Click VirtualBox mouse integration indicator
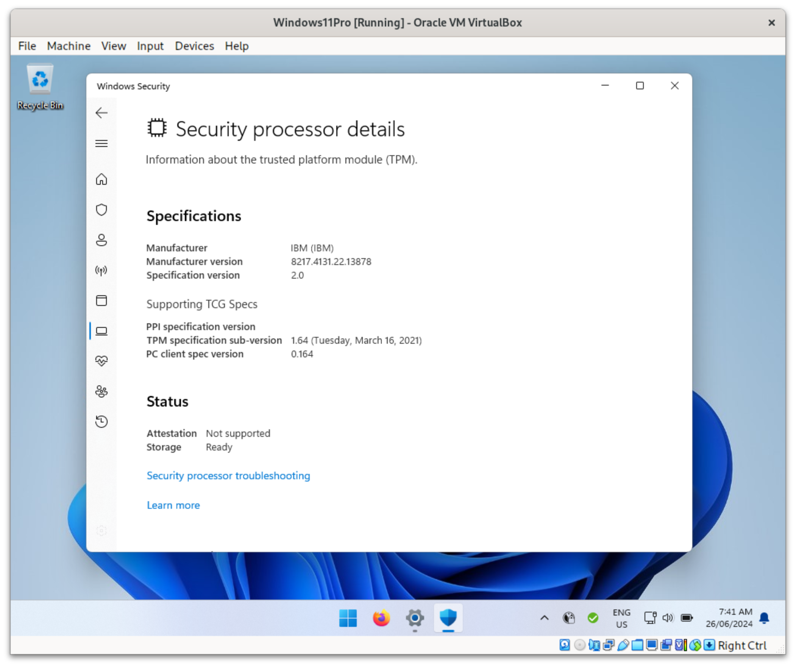Image resolution: width=796 pixels, height=667 pixels. click(695, 645)
